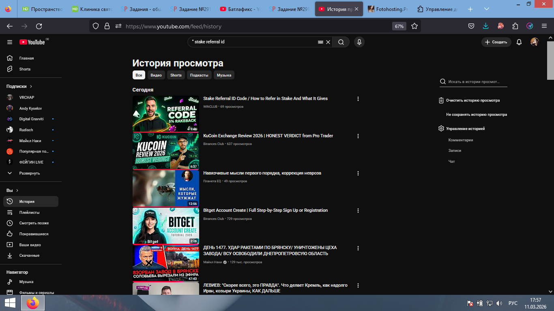This screenshot has height=311, width=554.
Task: Open options for Stake Referral video
Action: click(358, 99)
